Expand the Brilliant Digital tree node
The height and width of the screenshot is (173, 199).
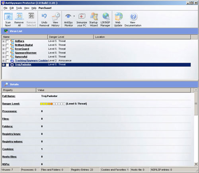(4, 45)
